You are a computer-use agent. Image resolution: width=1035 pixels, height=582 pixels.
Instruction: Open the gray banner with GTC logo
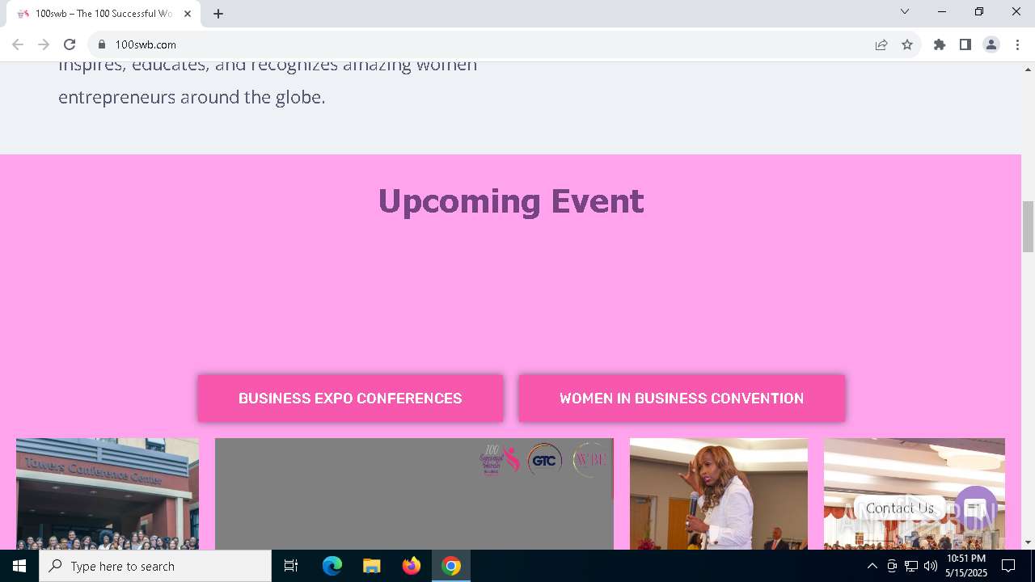click(x=414, y=494)
